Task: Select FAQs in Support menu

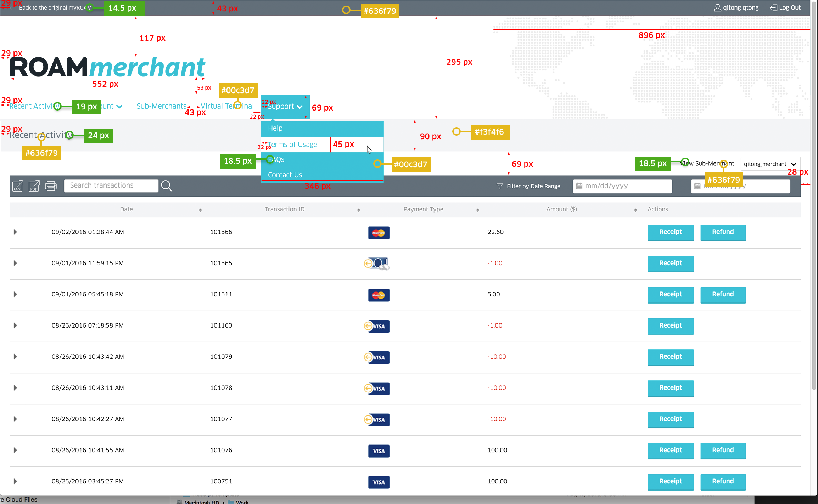Action: [322, 160]
